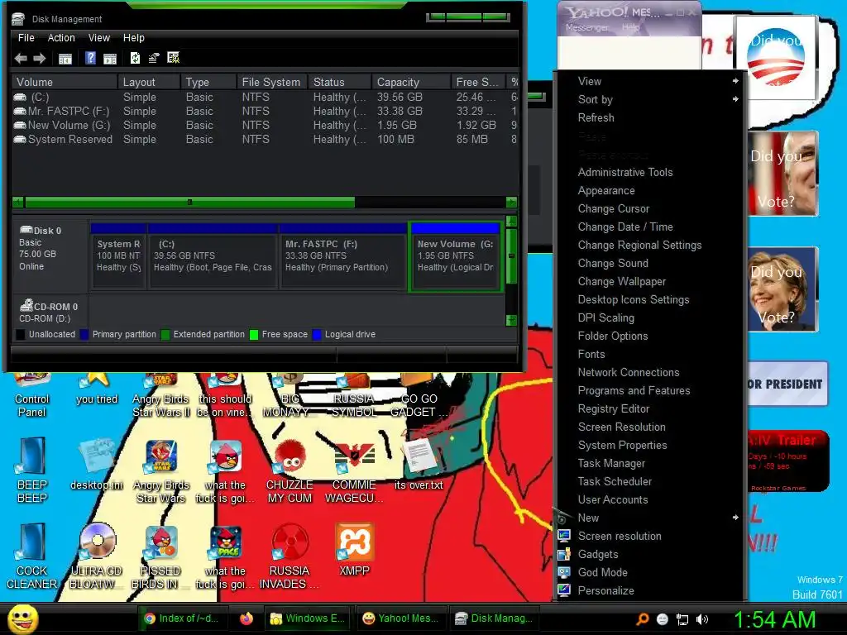
Task: Select the (C:) 39.56 GB partition block
Action: coord(213,256)
